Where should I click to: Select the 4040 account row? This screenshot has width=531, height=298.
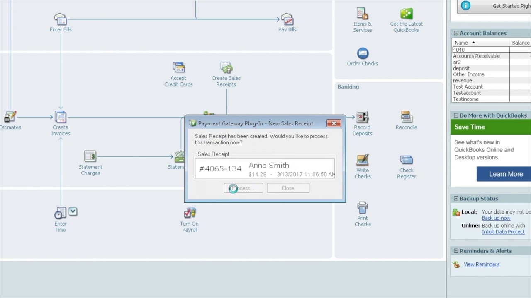pyautogui.click(x=491, y=50)
